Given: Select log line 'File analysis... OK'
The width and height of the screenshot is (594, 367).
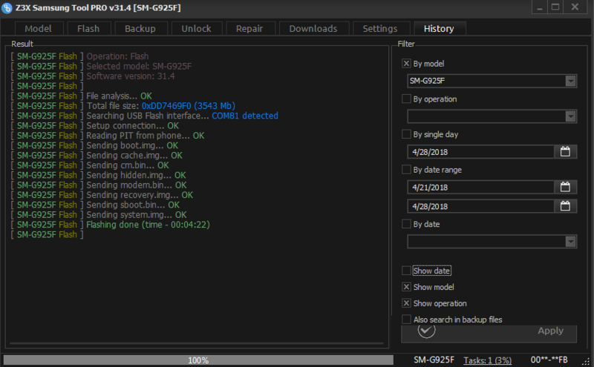Looking at the screenshot, I should pos(119,96).
